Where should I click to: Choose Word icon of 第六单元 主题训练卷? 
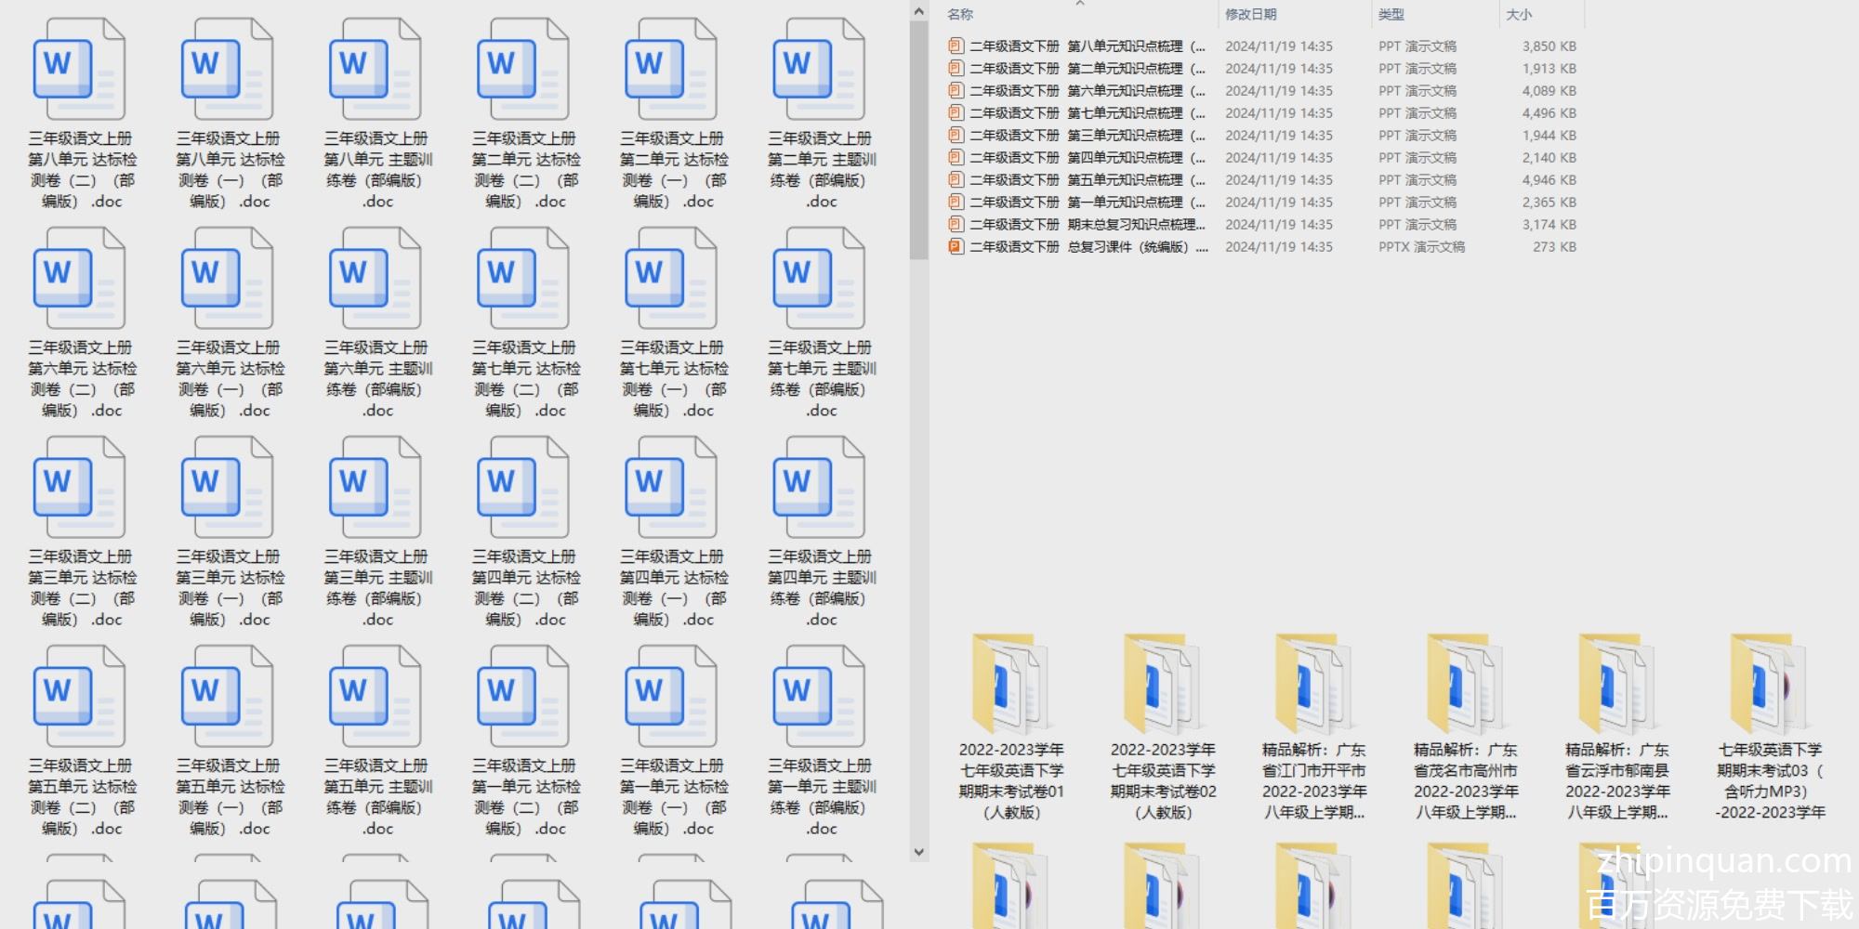(x=375, y=279)
